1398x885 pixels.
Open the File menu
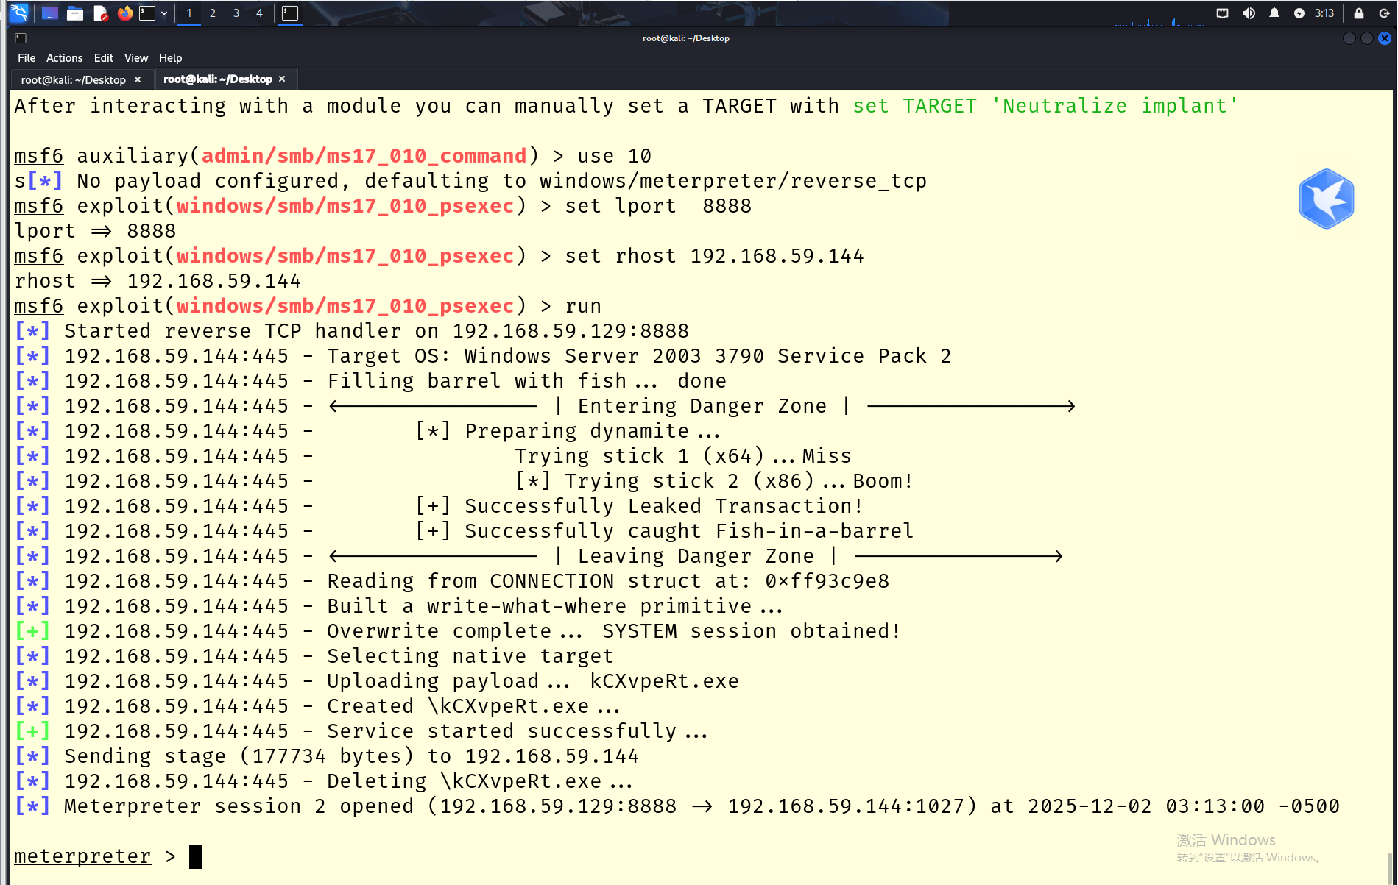point(27,58)
